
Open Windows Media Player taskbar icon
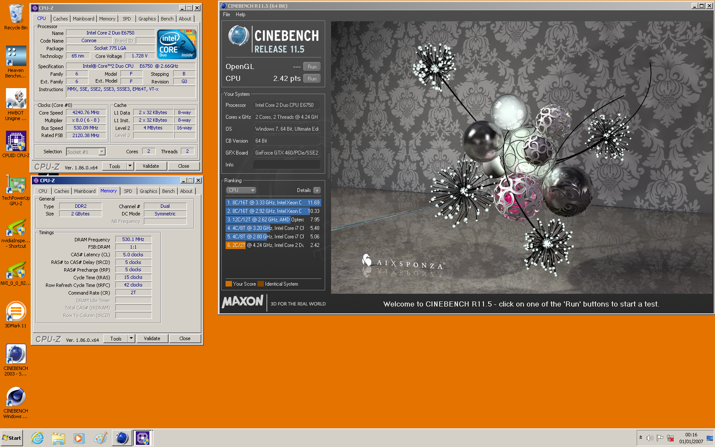click(79, 438)
